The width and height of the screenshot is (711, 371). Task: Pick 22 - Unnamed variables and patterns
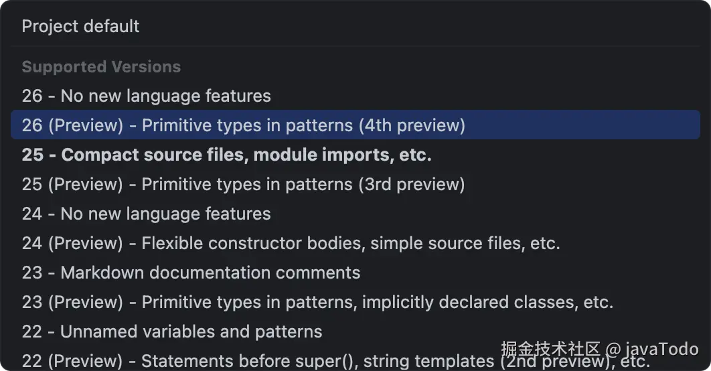(x=171, y=331)
